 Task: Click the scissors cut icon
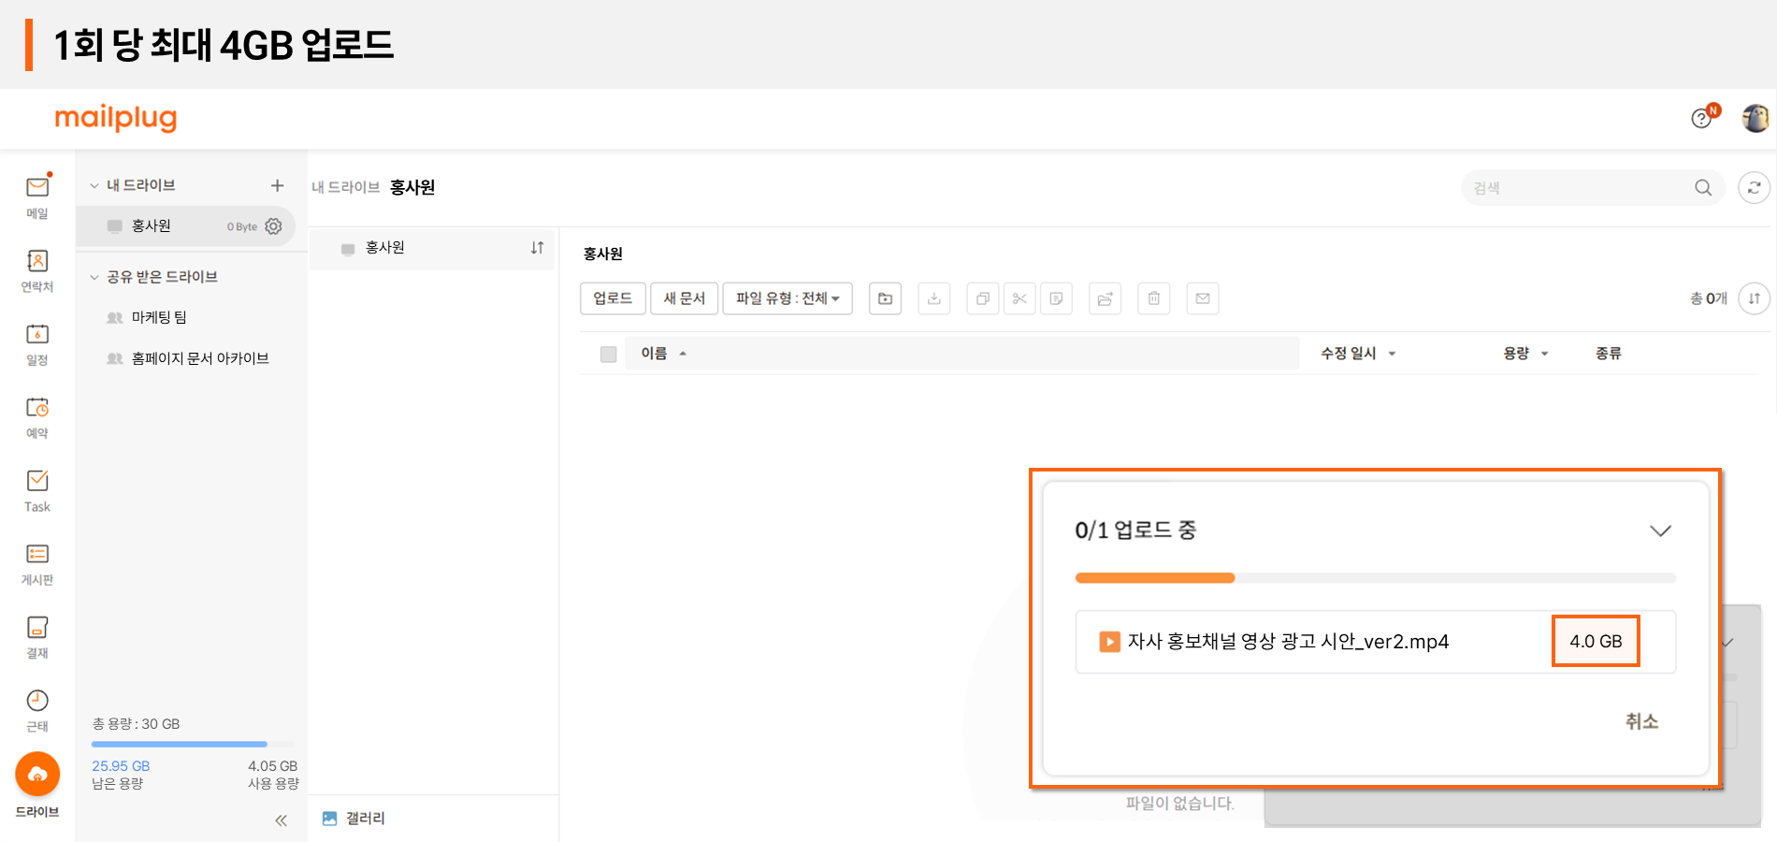[1019, 298]
